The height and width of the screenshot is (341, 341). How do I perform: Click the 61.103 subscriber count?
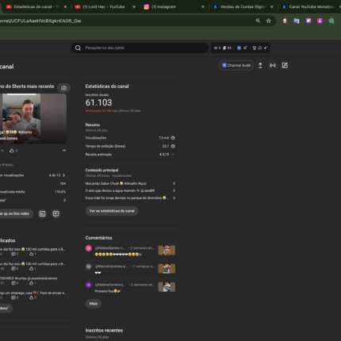[98, 102]
